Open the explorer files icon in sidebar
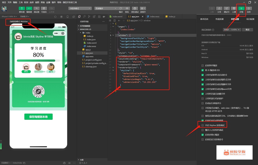 pos(79,17)
